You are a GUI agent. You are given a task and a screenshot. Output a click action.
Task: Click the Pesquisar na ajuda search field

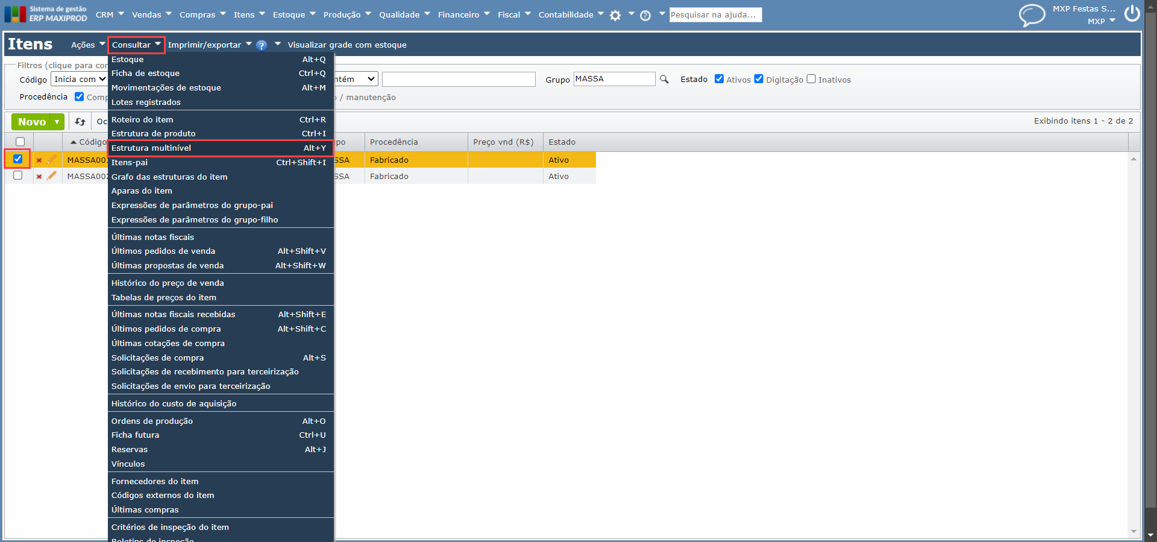coord(715,14)
